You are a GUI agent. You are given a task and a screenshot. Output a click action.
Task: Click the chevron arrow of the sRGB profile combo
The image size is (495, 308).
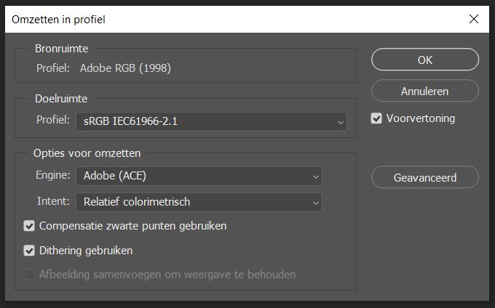coord(340,122)
